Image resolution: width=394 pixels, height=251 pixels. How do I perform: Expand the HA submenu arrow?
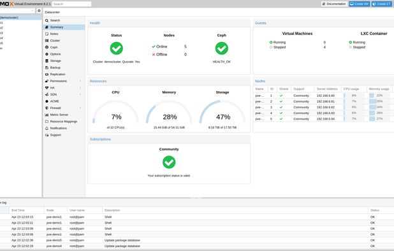[80, 88]
